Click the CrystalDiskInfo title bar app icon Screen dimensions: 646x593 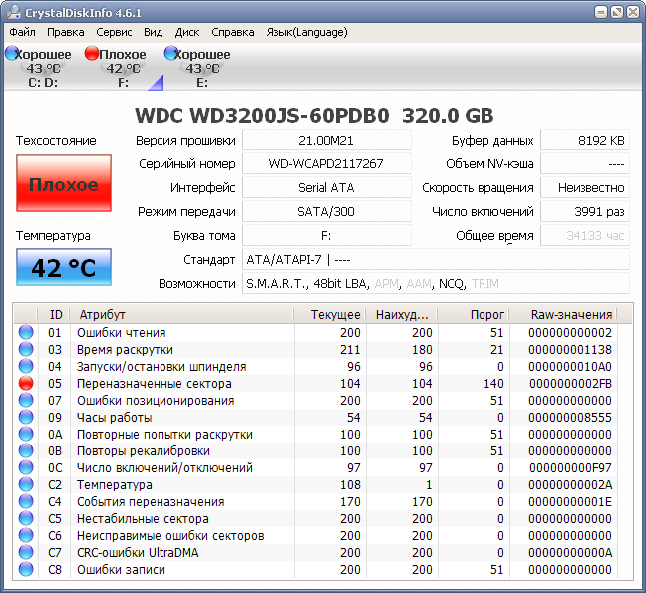pyautogui.click(x=14, y=12)
